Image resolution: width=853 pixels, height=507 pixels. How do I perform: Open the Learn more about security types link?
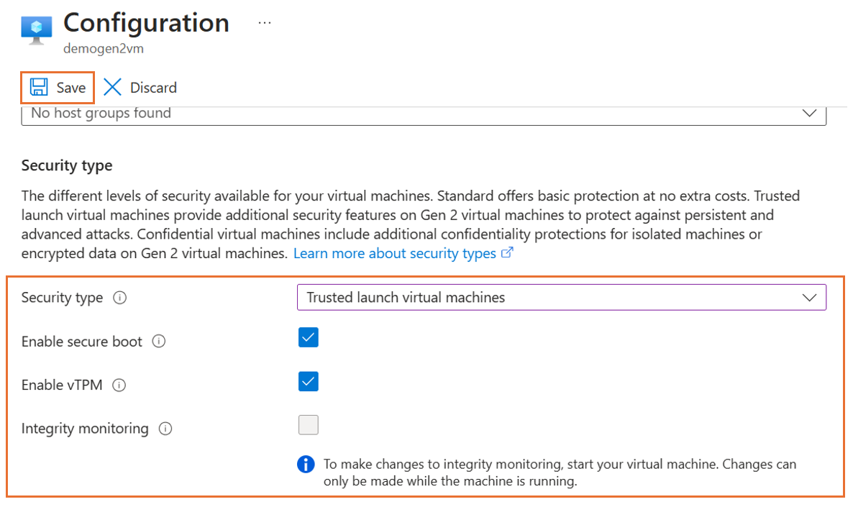point(396,253)
